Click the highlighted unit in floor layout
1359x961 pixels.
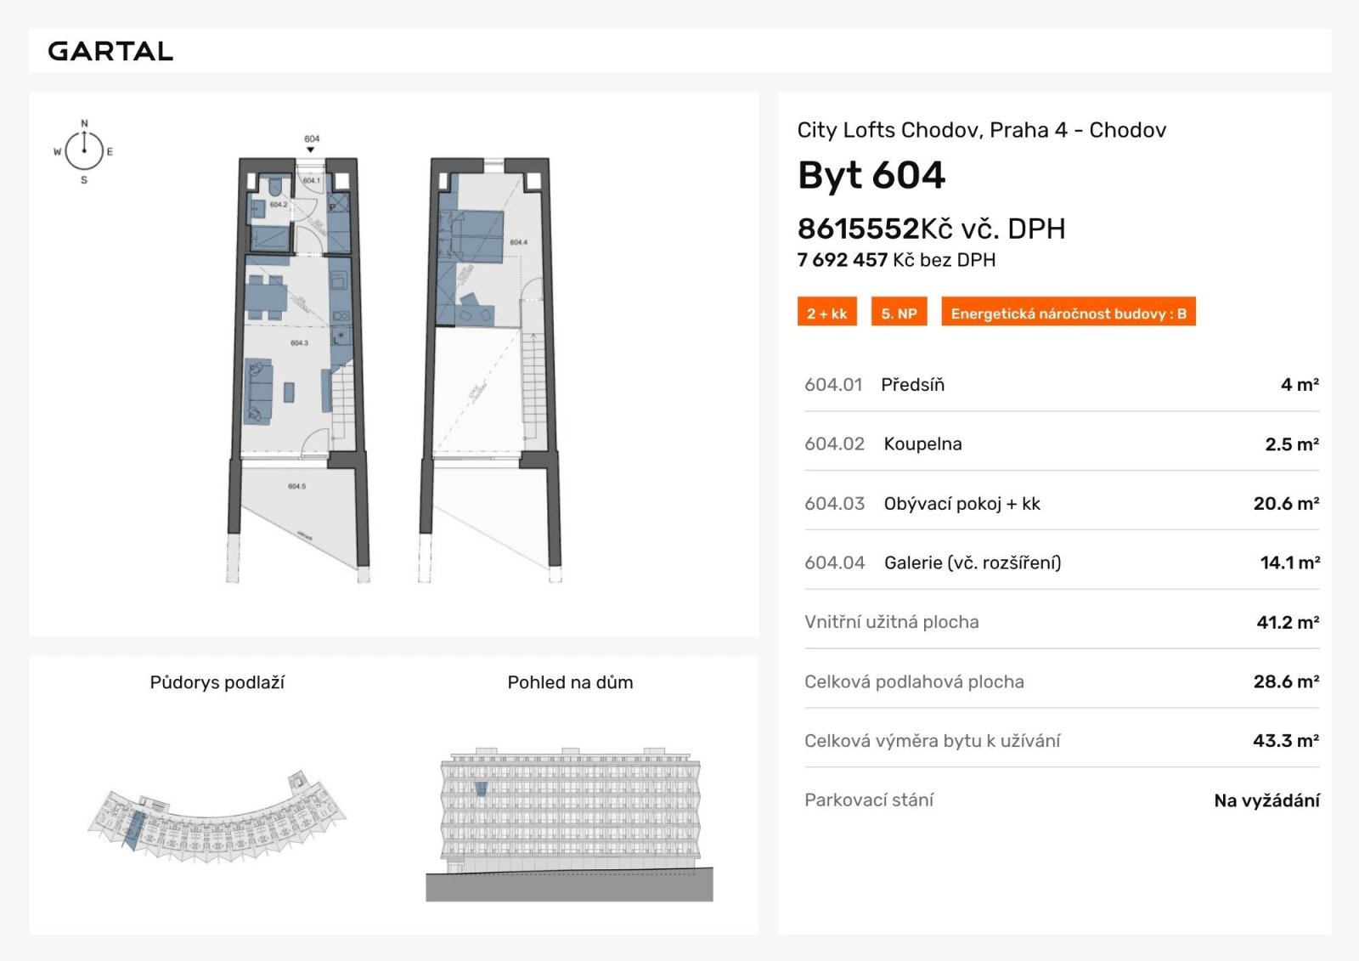133,829
